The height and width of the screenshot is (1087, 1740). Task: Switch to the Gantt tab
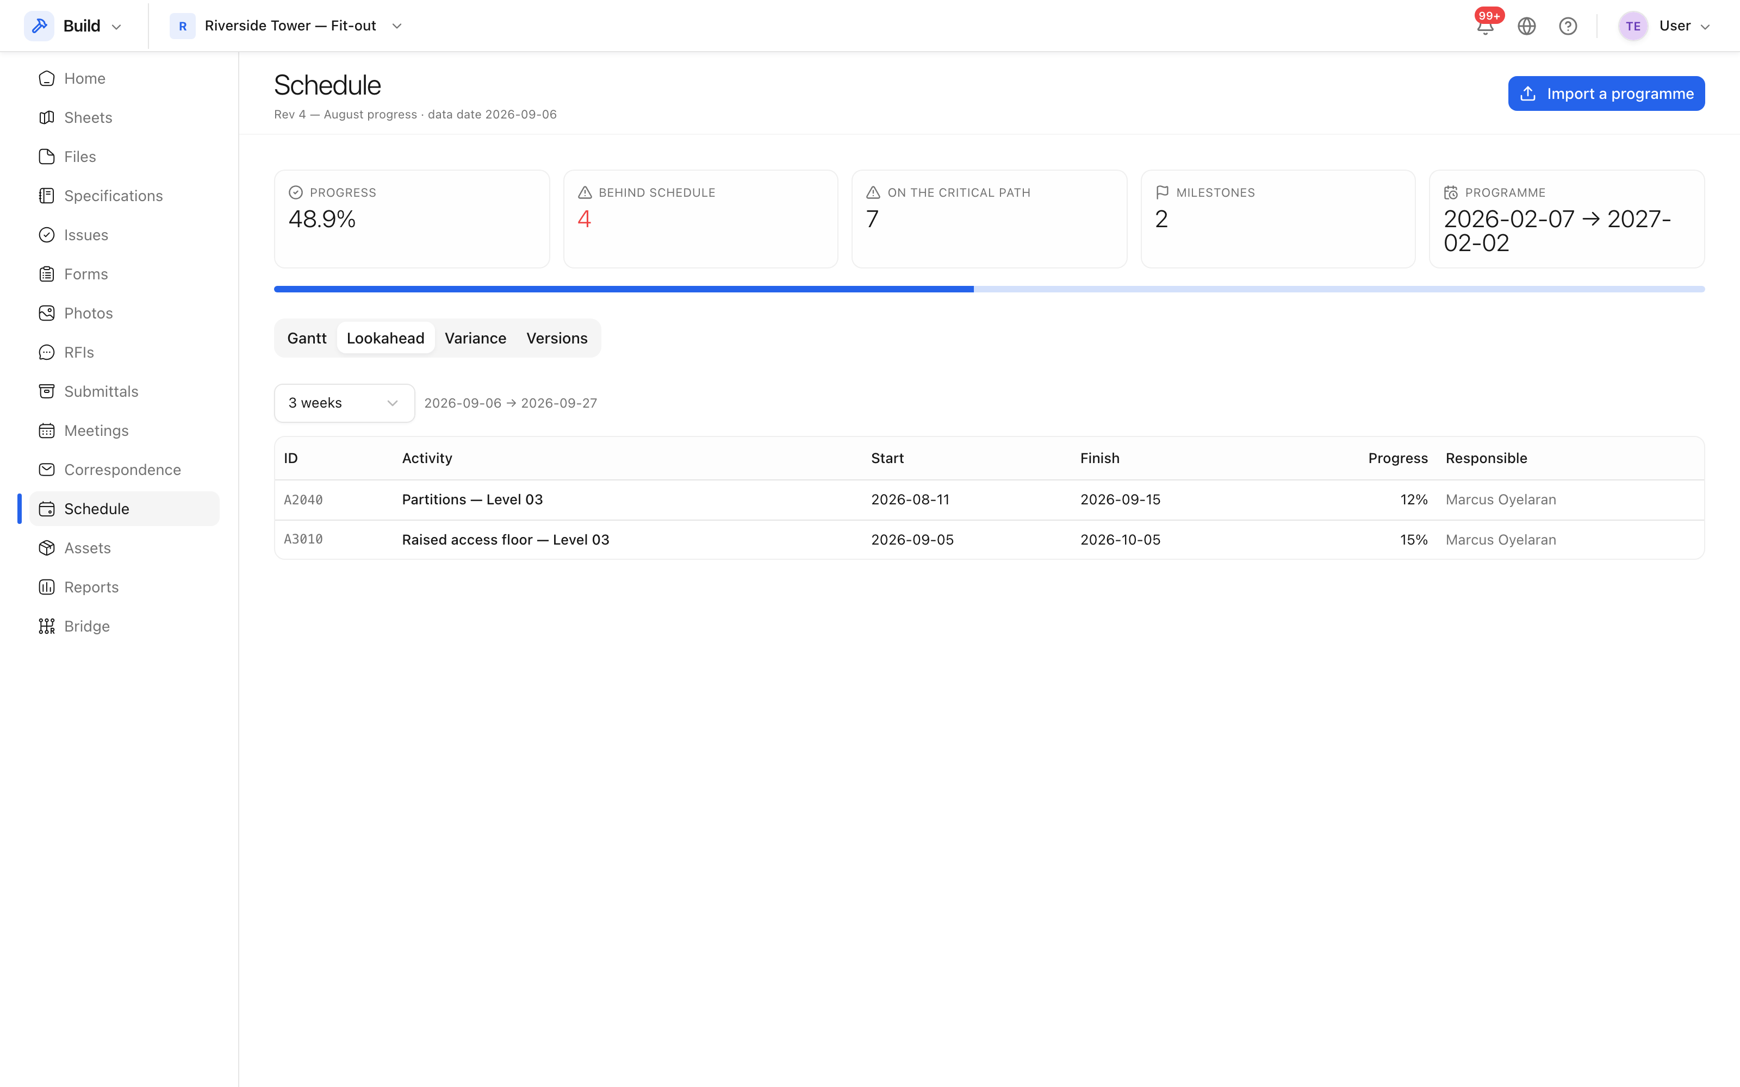pos(307,338)
